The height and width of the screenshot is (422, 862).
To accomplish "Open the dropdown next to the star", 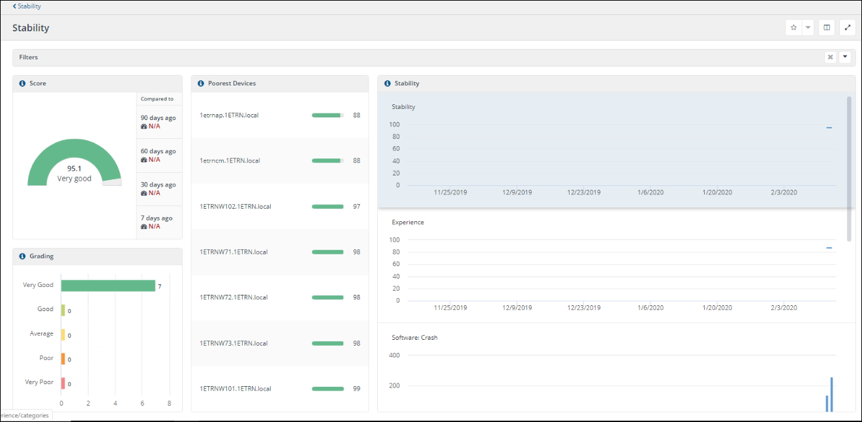I will pyautogui.click(x=808, y=27).
